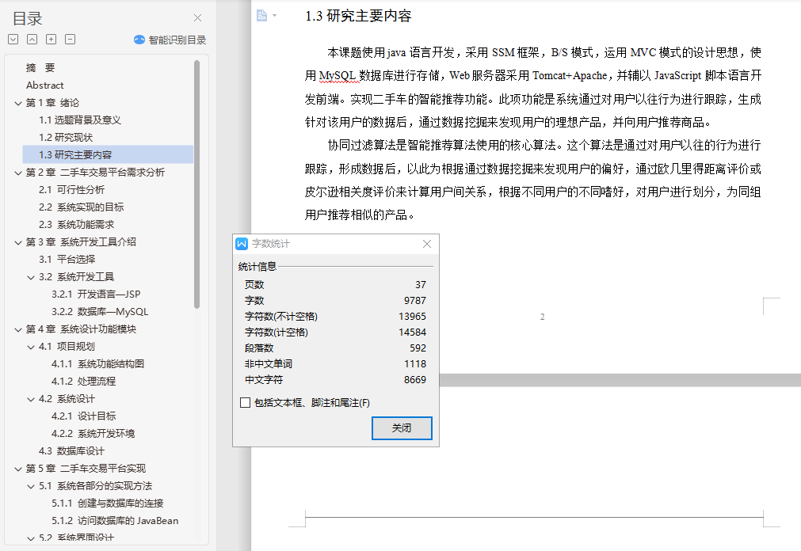The width and height of the screenshot is (801, 551).
Task: Select 4.3 数据库设计 in outline
Action: 71,451
